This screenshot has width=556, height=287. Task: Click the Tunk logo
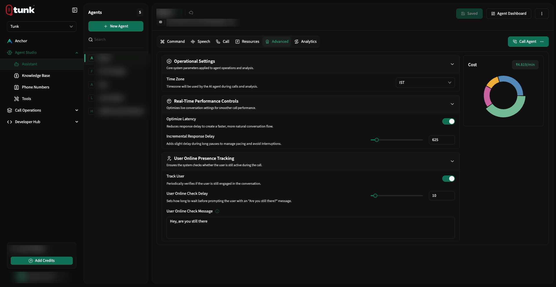pos(20,10)
